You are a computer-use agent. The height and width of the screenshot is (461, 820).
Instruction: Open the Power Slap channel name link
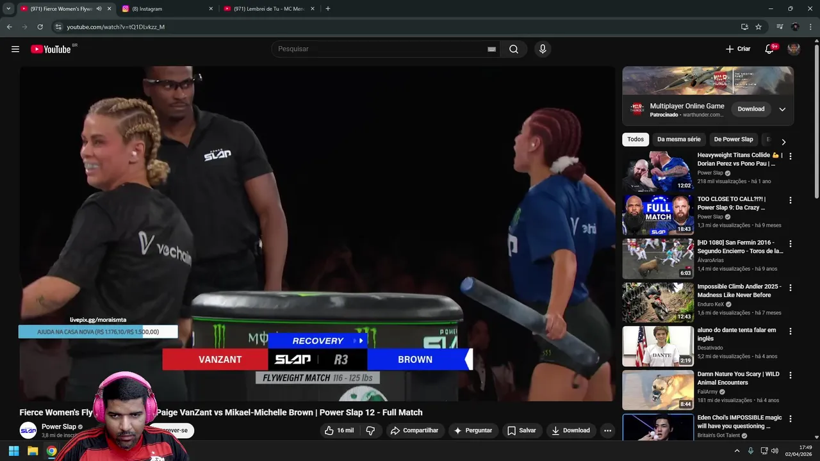59,427
